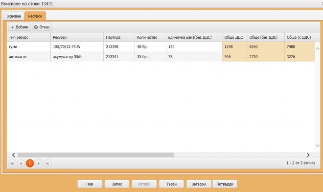Click the Общо (без ДДС) header

click(x=266, y=37)
